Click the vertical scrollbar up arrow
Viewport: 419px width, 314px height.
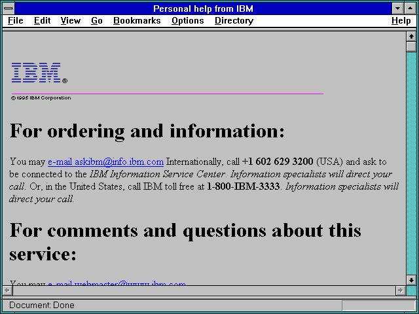pos(411,37)
